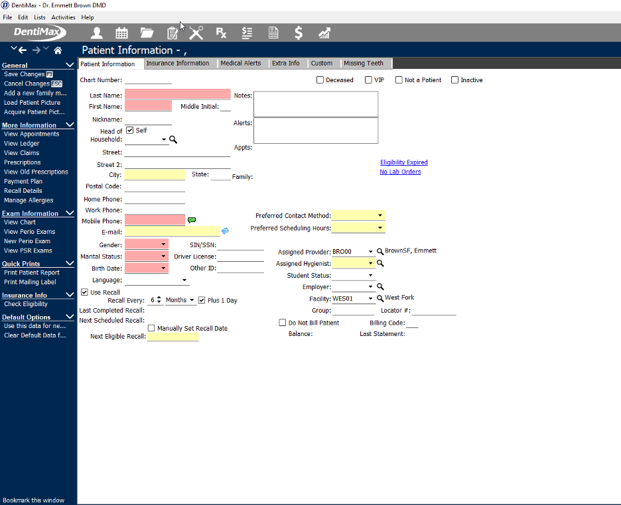Open the appointment calendar icon

(122, 32)
